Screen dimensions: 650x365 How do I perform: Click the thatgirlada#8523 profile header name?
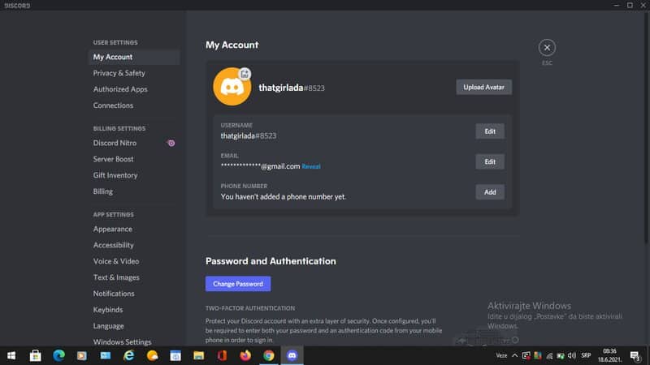(x=292, y=88)
